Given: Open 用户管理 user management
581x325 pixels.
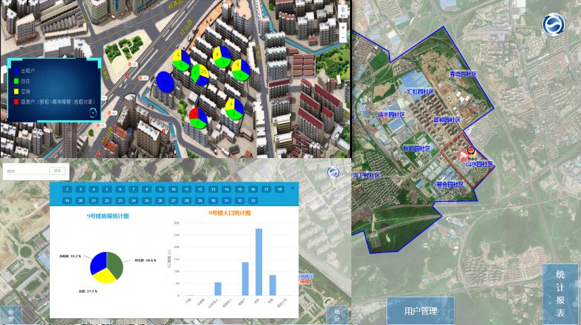Looking at the screenshot, I should coord(420,311).
